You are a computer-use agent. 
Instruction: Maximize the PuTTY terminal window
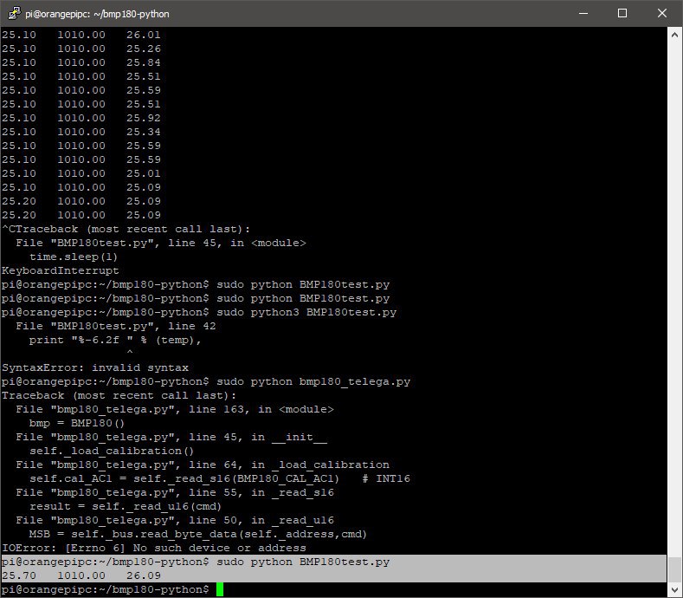coord(622,14)
